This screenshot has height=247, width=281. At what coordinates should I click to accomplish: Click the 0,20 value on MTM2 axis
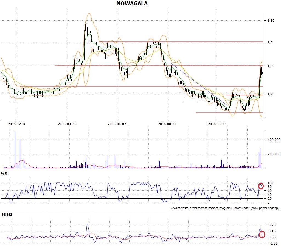click(x=272, y=225)
